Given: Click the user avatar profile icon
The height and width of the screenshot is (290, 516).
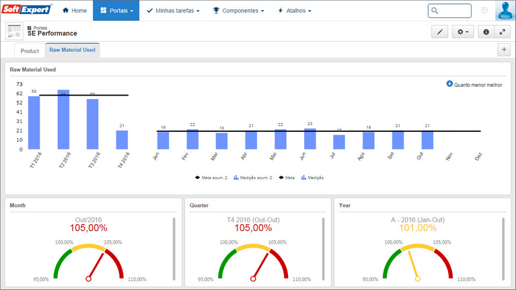Looking at the screenshot, I should click(505, 11).
